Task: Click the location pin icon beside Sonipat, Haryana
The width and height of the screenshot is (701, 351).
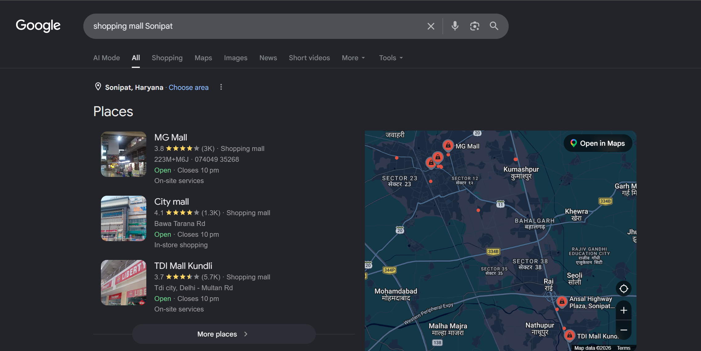Action: 98,87
